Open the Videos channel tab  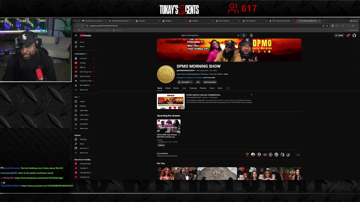(x=168, y=88)
